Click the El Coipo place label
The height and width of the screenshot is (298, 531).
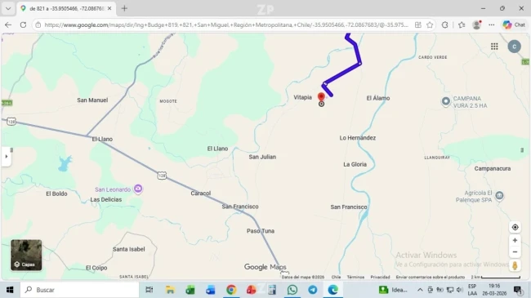pos(96,268)
